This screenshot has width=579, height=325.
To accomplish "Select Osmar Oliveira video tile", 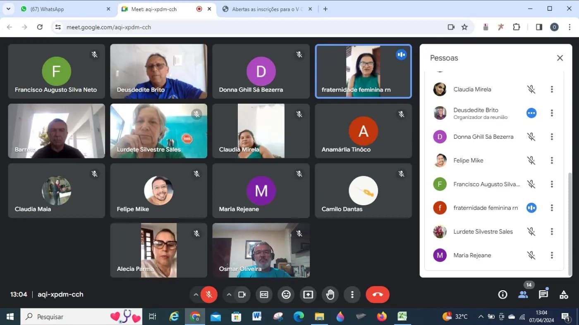I will pyautogui.click(x=261, y=250).
